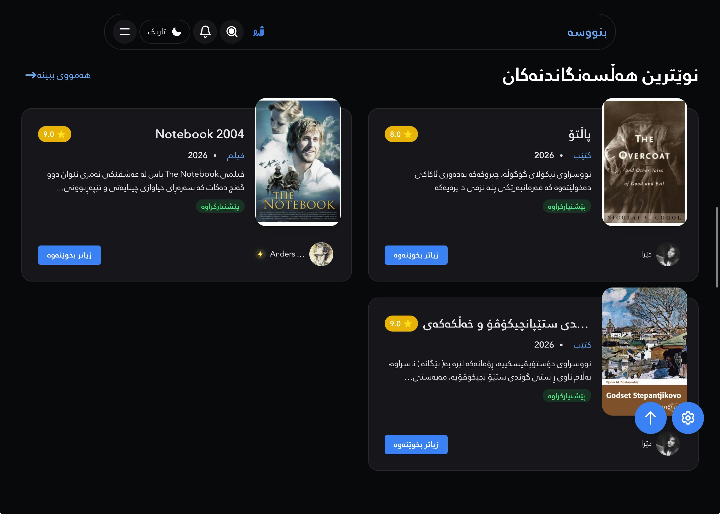Toggle dark mode with the تاریک moon switch
The height and width of the screenshot is (514, 720).
[165, 32]
